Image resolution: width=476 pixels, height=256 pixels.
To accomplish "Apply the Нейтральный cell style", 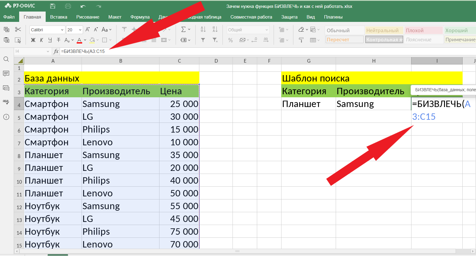I will coord(384,30).
